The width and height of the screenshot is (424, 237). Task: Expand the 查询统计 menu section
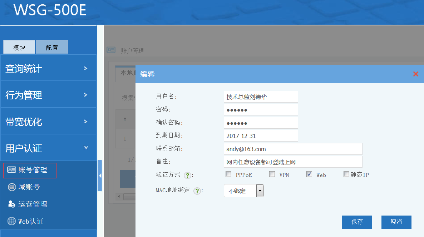point(48,68)
